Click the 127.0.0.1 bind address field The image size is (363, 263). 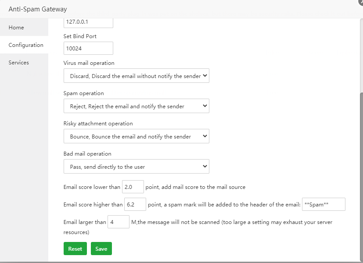tap(88, 22)
